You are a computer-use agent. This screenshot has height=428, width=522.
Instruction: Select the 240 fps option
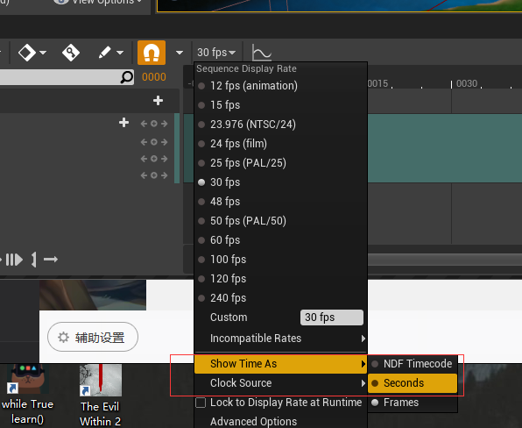[x=280, y=298]
